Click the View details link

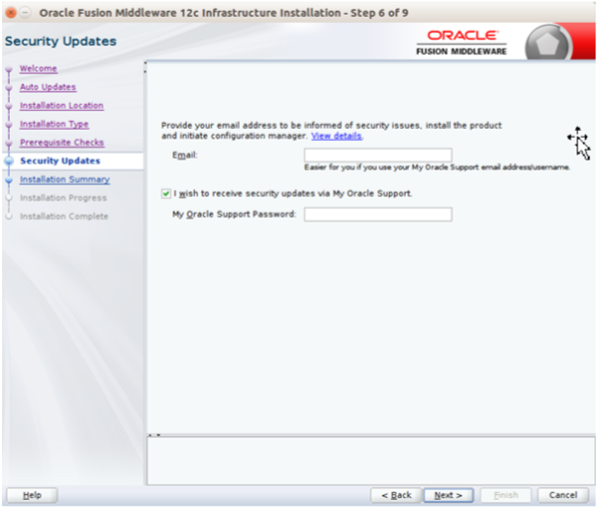[x=337, y=136]
